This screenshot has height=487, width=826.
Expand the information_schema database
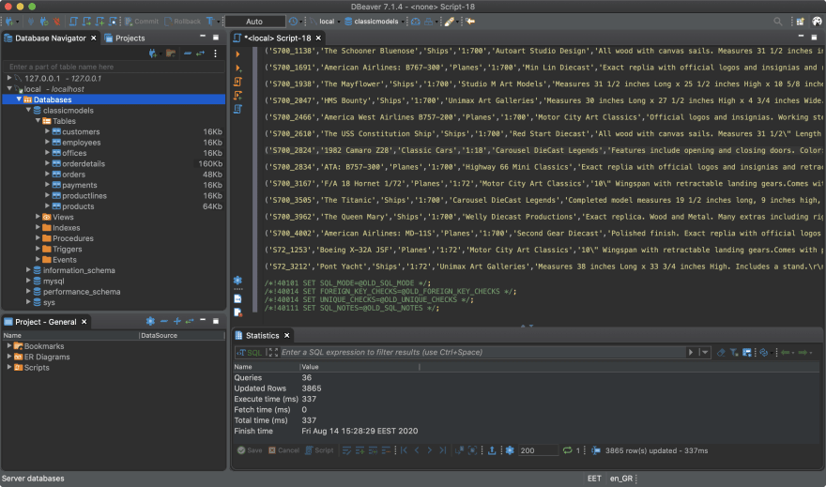(x=28, y=269)
